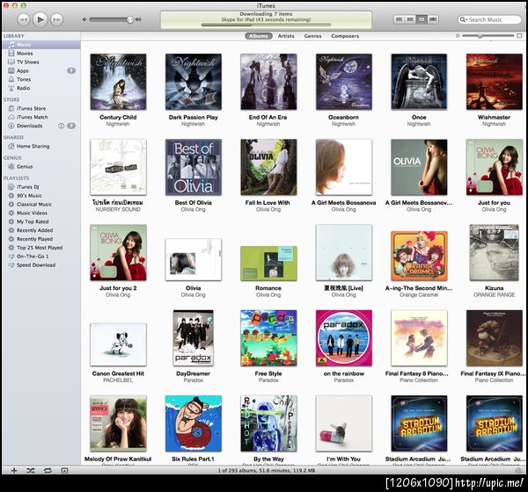
Task: Open the iTunes Store
Action: click(x=41, y=108)
